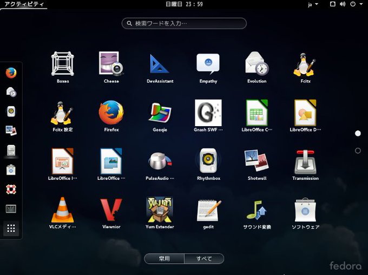
Task: Open ソフトウェア in the app grid
Action: coord(305,213)
